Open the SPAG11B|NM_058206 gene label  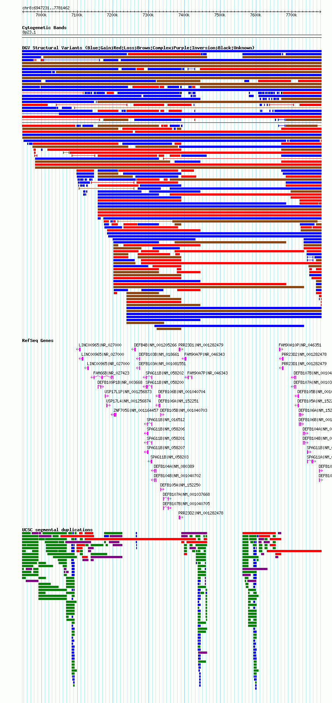click(166, 429)
